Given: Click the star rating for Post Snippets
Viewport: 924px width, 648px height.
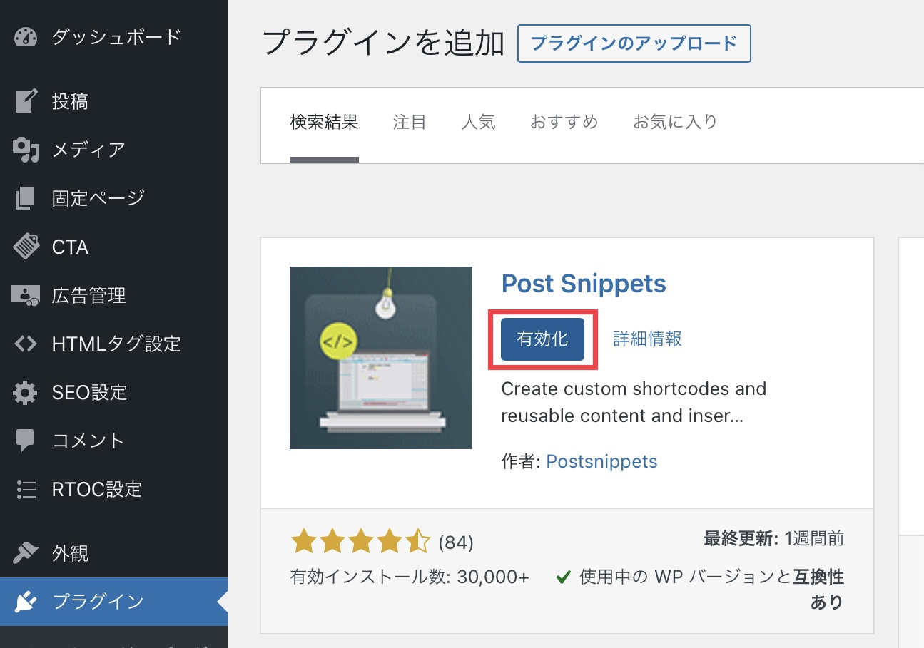Looking at the screenshot, I should pyautogui.click(x=361, y=542).
